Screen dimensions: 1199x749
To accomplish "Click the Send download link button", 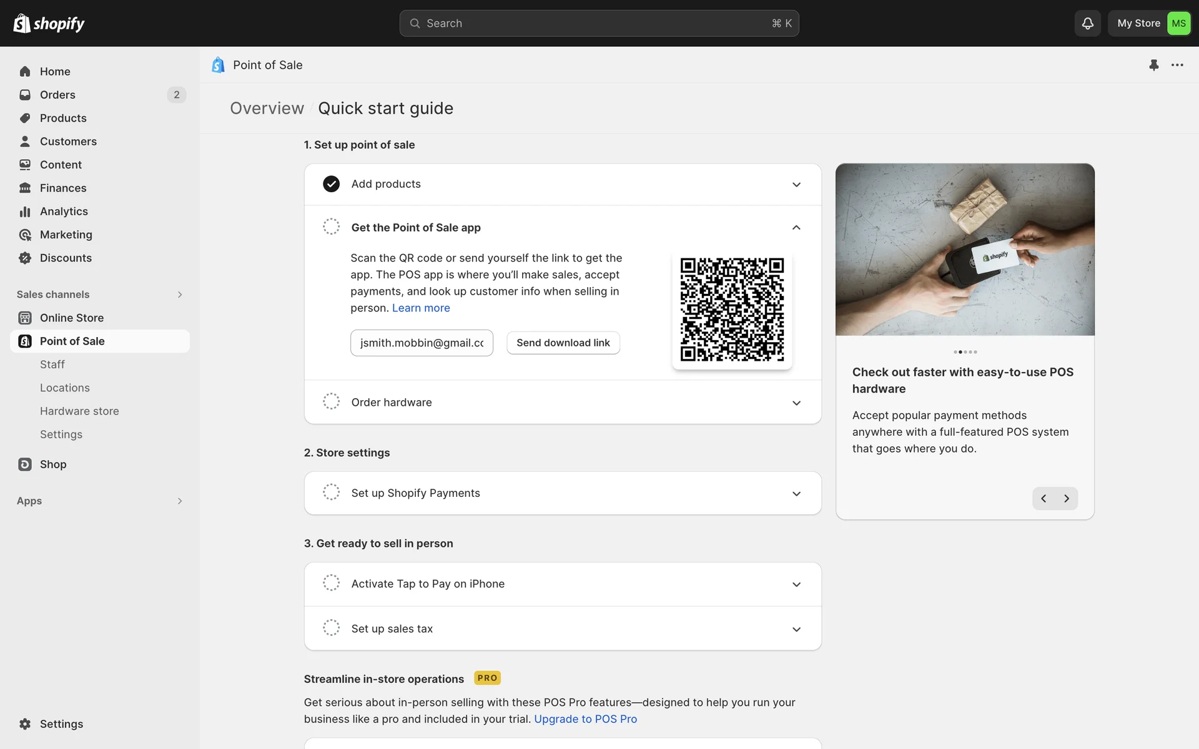I will pos(563,343).
